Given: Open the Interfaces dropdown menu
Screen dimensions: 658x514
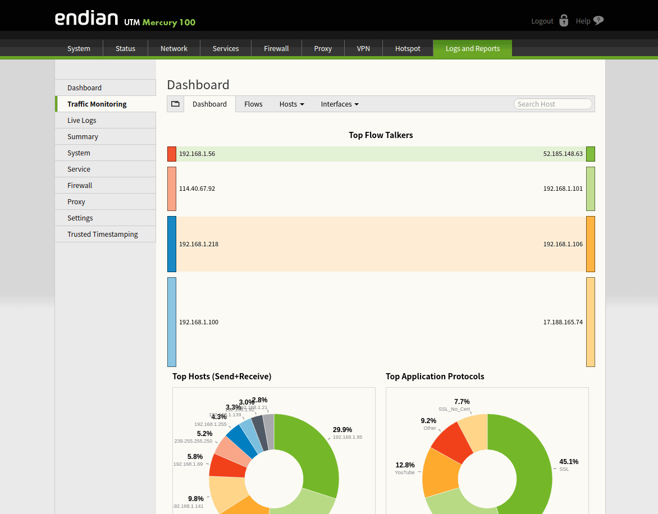Looking at the screenshot, I should pyautogui.click(x=340, y=104).
